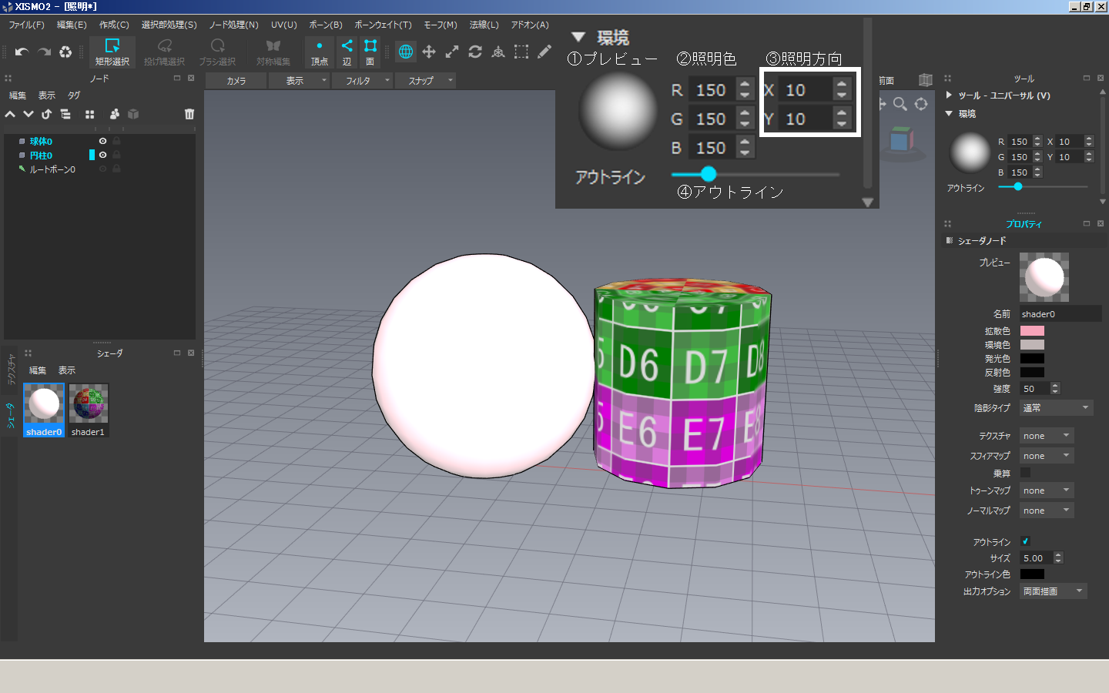Switch to the テクスチャ vertical tab
This screenshot has height=693, width=1109.
pyautogui.click(x=11, y=369)
